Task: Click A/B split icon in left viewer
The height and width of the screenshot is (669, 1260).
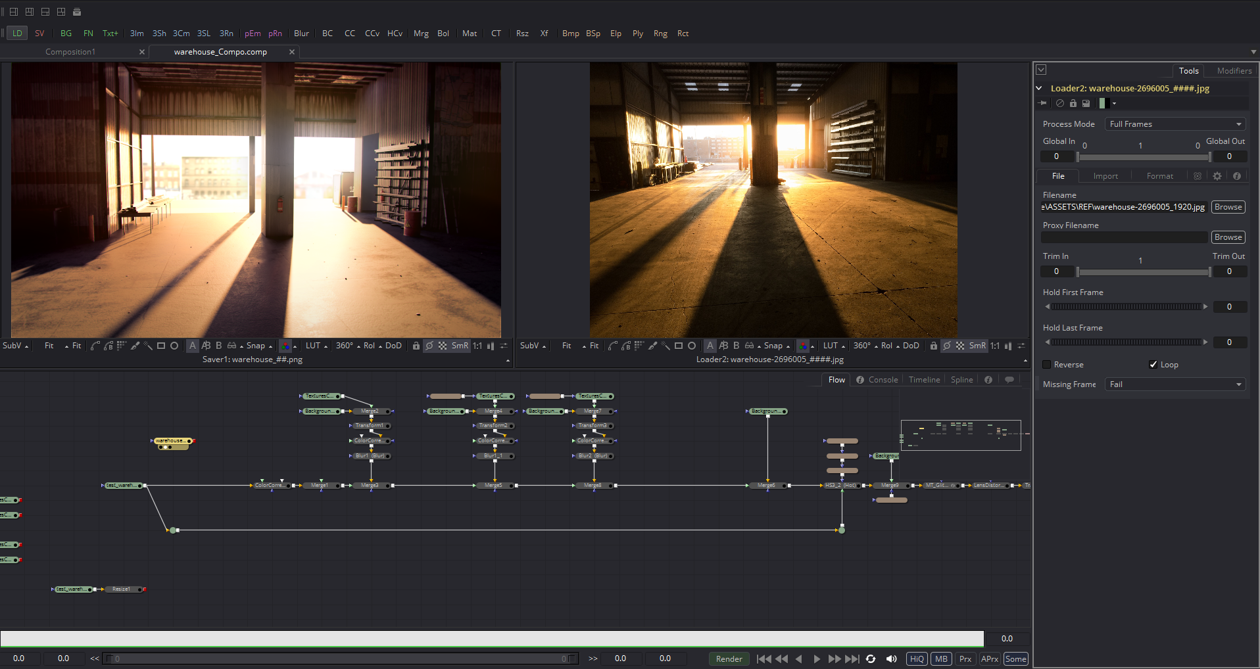Action: click(x=206, y=346)
